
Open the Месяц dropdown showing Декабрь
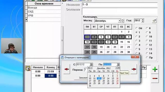119,21
